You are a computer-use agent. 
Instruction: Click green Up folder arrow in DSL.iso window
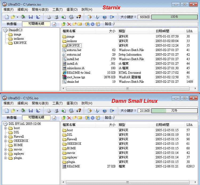[x=64, y=118]
